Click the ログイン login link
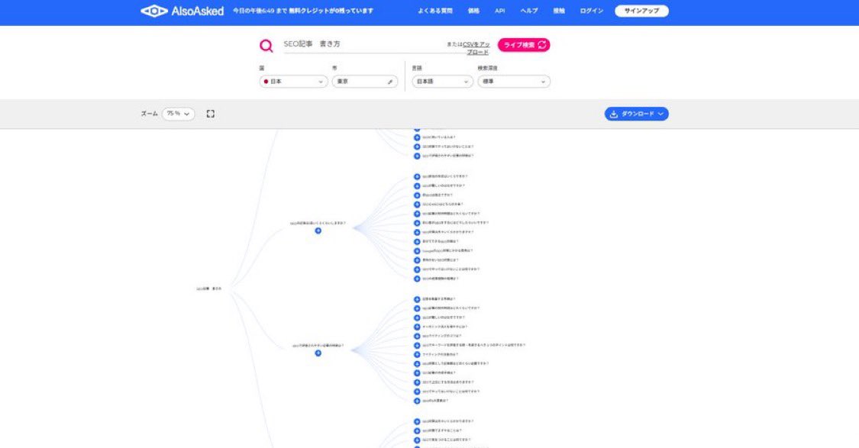The width and height of the screenshot is (859, 448). coord(591,11)
